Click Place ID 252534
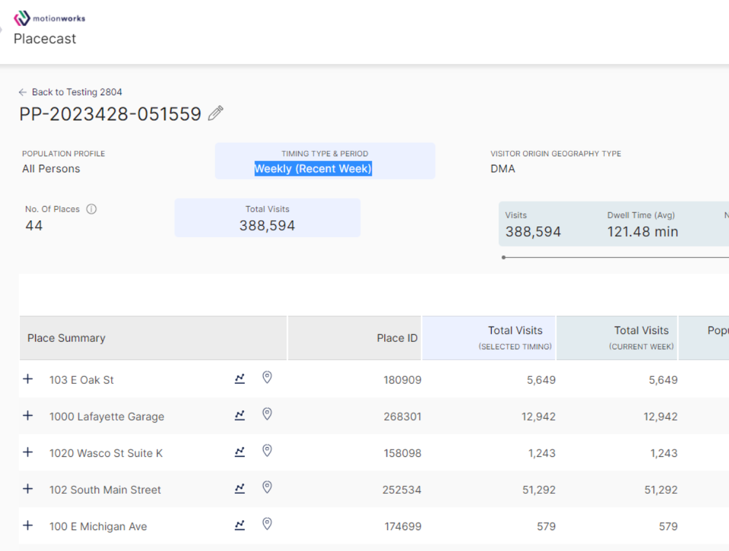Image resolution: width=729 pixels, height=551 pixels. pos(402,490)
